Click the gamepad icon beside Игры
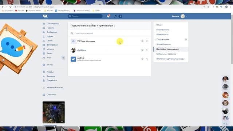The width and height of the screenshot is (233, 131). point(44,57)
